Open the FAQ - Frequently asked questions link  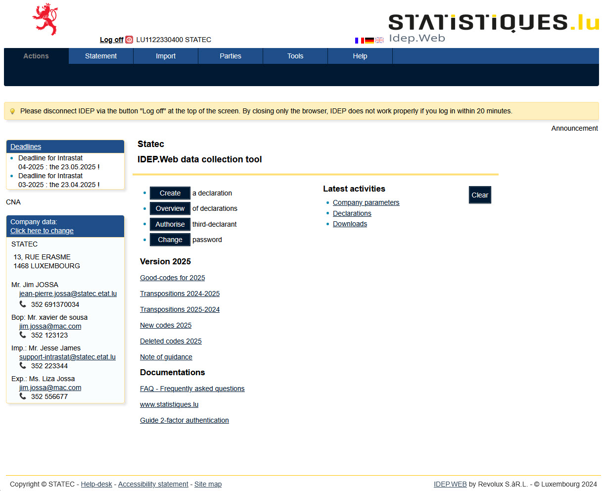(192, 389)
